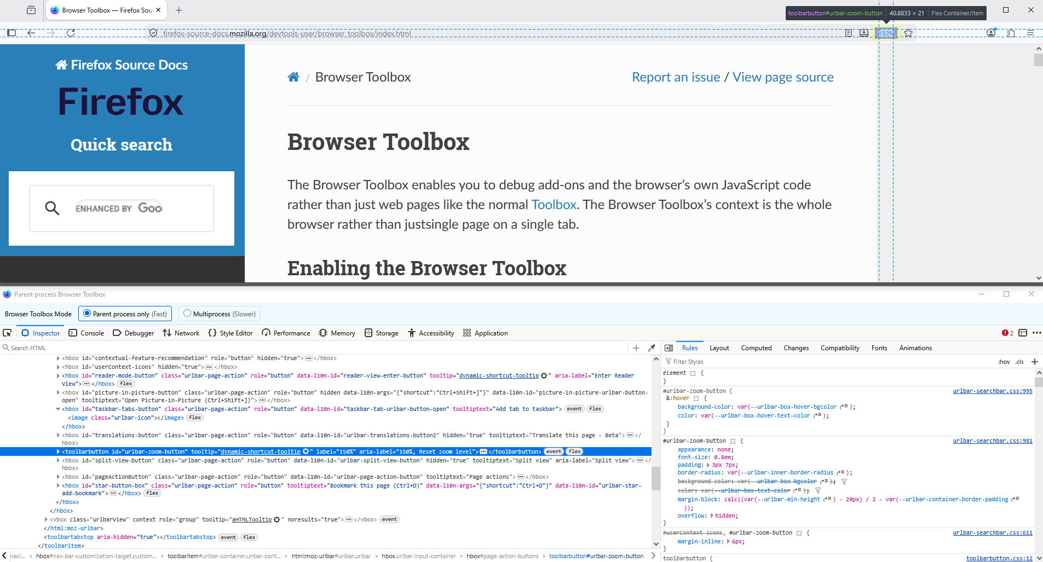This screenshot has width=1043, height=562.
Task: Open the Style Editor tab
Action: tap(231, 333)
